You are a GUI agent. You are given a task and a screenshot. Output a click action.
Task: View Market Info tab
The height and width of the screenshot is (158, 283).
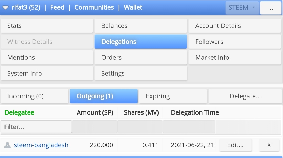(x=235, y=58)
